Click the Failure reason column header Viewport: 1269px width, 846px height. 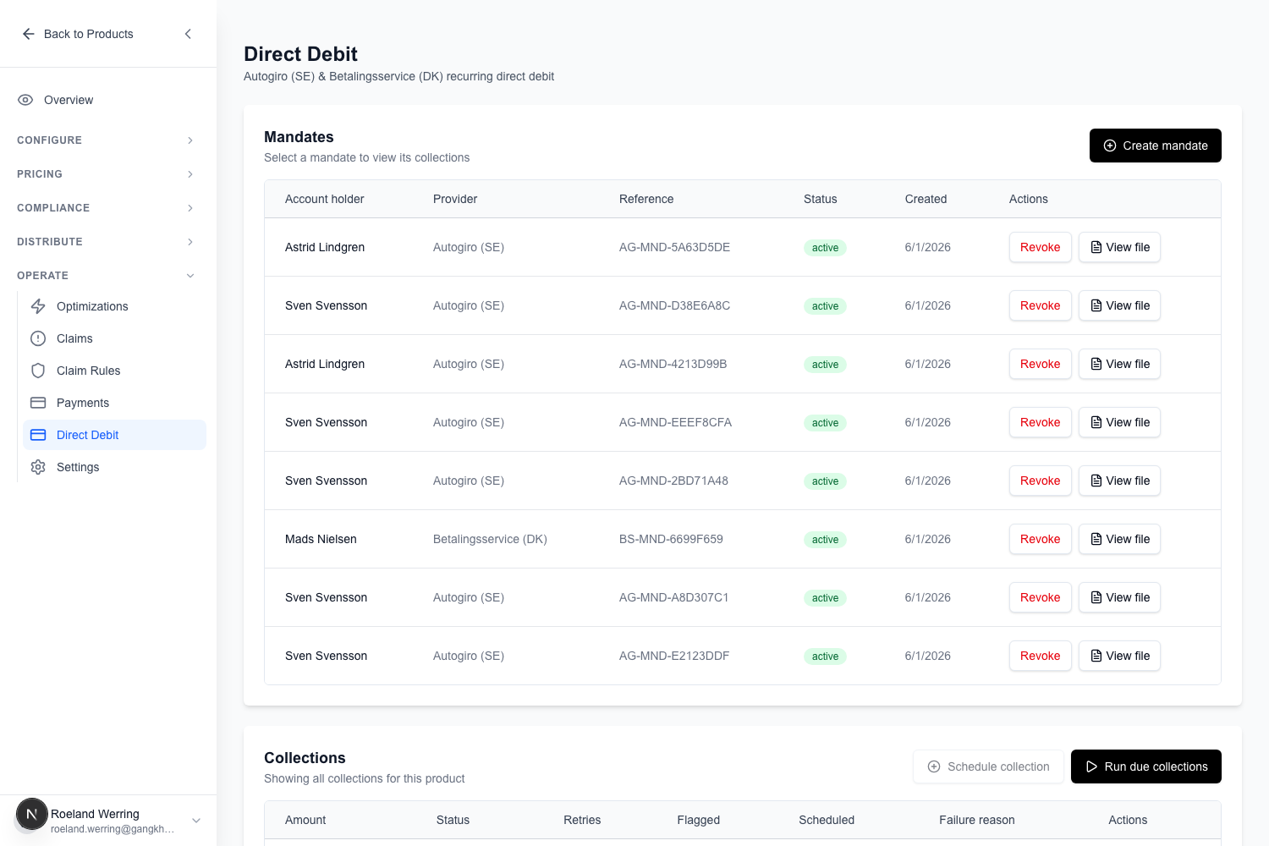click(x=977, y=820)
